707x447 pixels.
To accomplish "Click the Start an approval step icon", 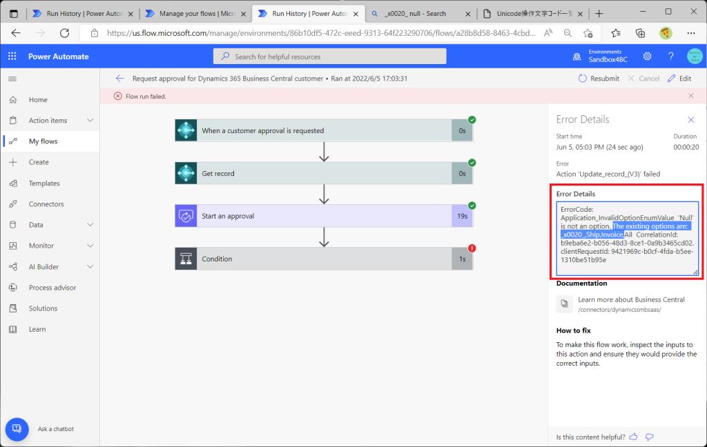I will [x=186, y=217].
